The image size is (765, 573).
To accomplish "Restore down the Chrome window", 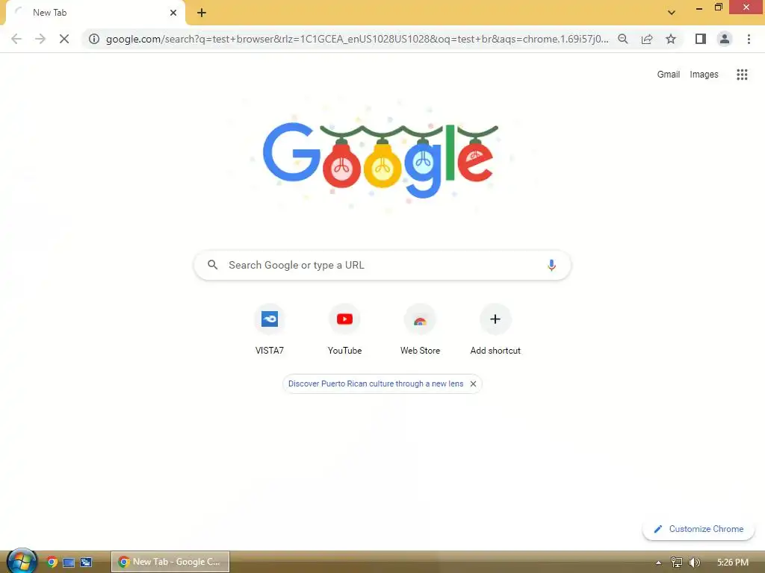I will coord(718,7).
